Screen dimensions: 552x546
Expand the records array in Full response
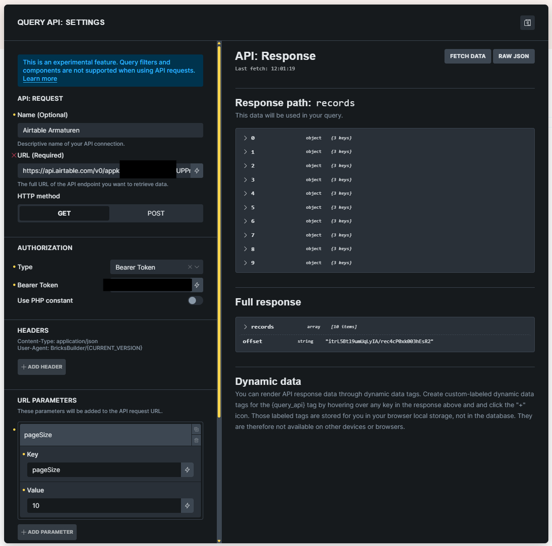[x=245, y=327]
